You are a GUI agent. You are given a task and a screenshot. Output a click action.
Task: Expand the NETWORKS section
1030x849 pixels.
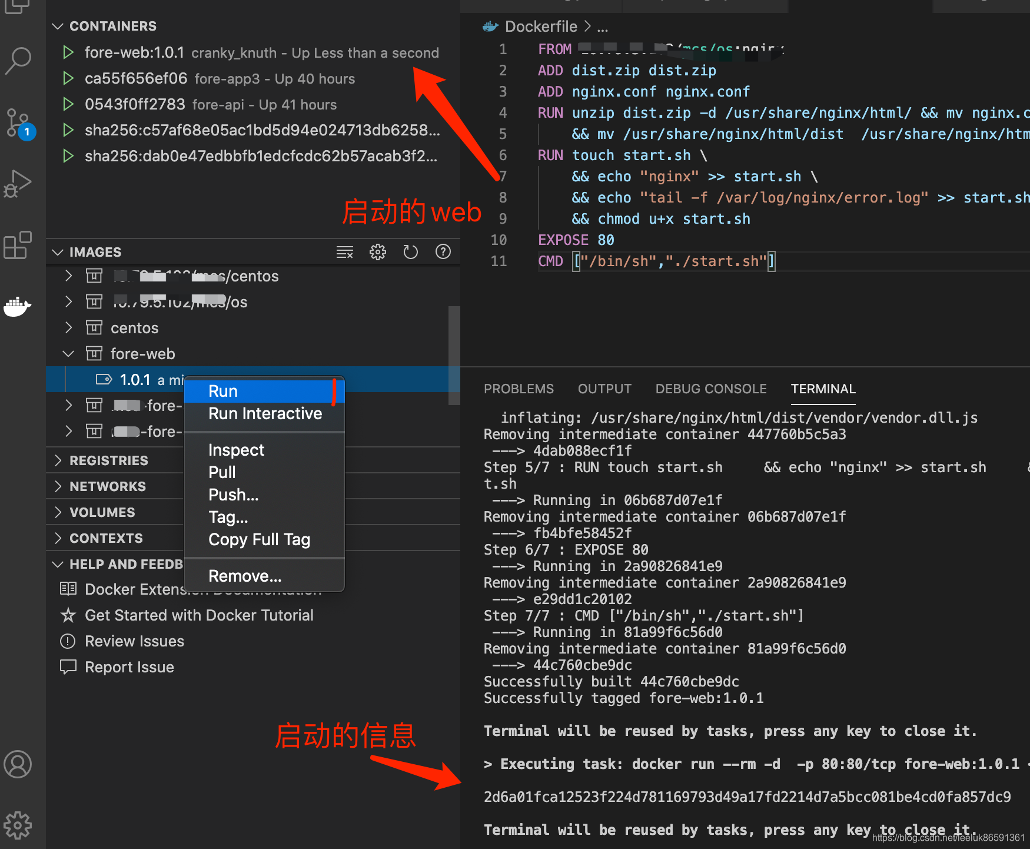point(58,486)
